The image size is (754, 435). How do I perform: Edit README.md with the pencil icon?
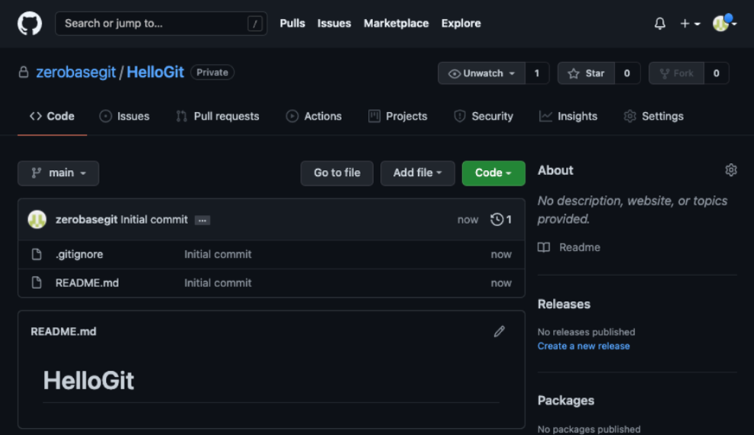[499, 331]
